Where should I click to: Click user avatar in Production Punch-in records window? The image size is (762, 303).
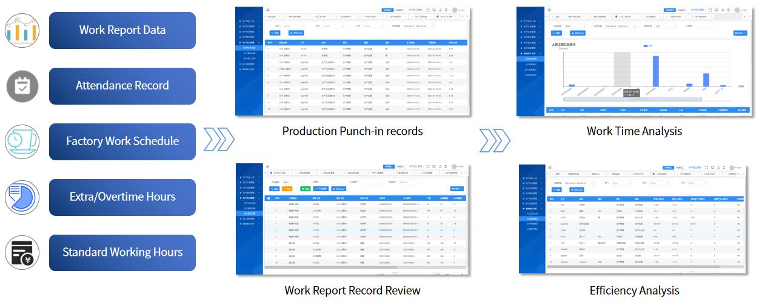(x=455, y=10)
